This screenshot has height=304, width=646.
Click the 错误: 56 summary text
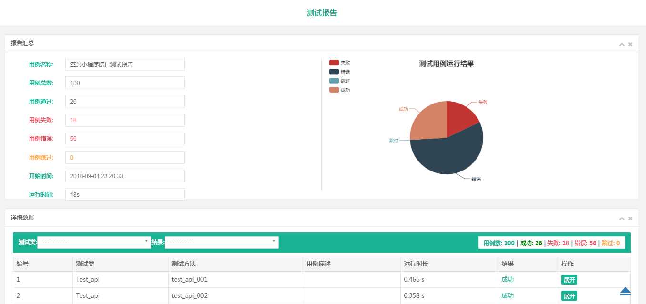[x=585, y=243]
